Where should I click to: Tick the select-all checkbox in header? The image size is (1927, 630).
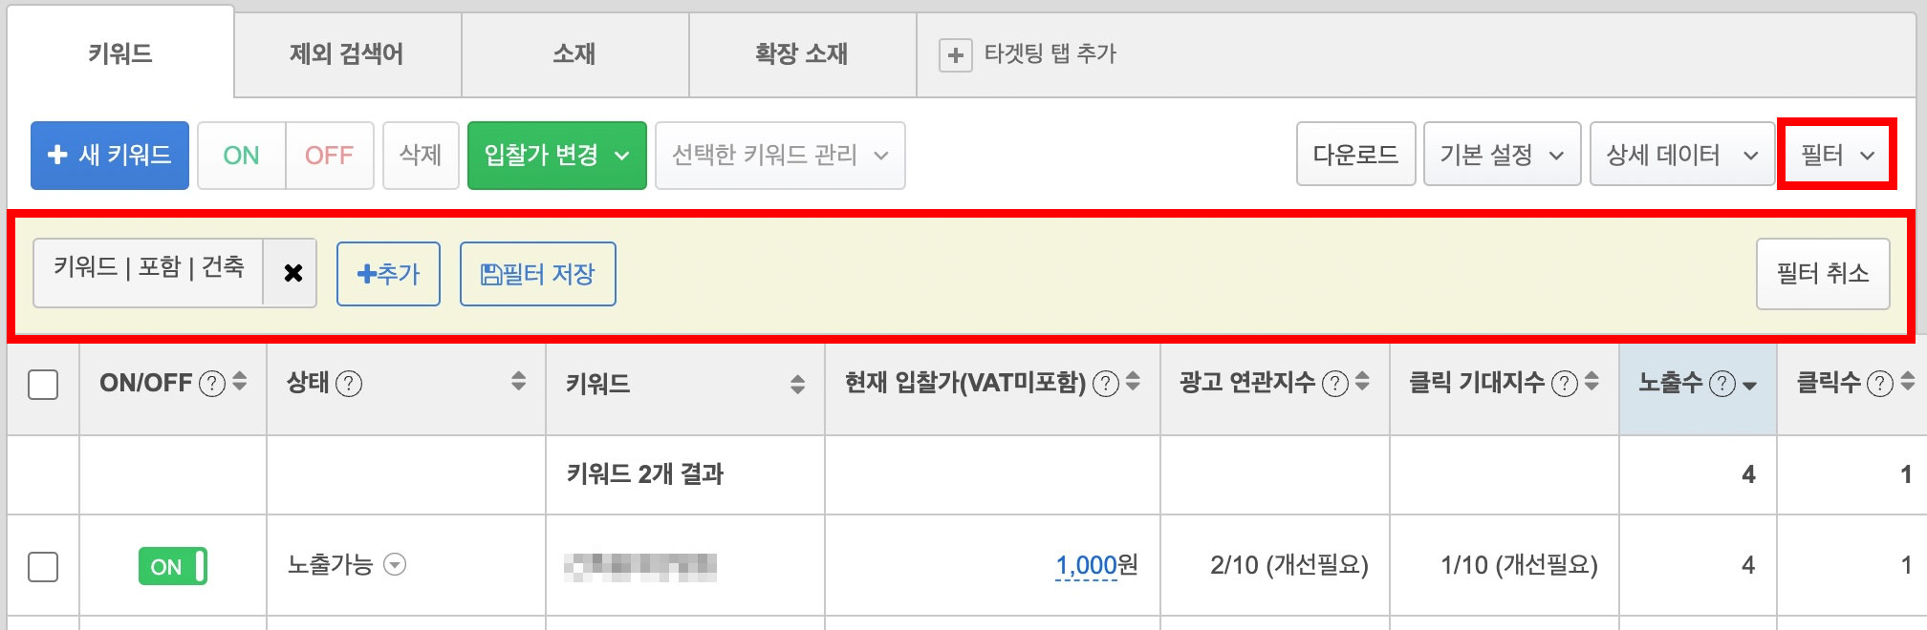(43, 385)
